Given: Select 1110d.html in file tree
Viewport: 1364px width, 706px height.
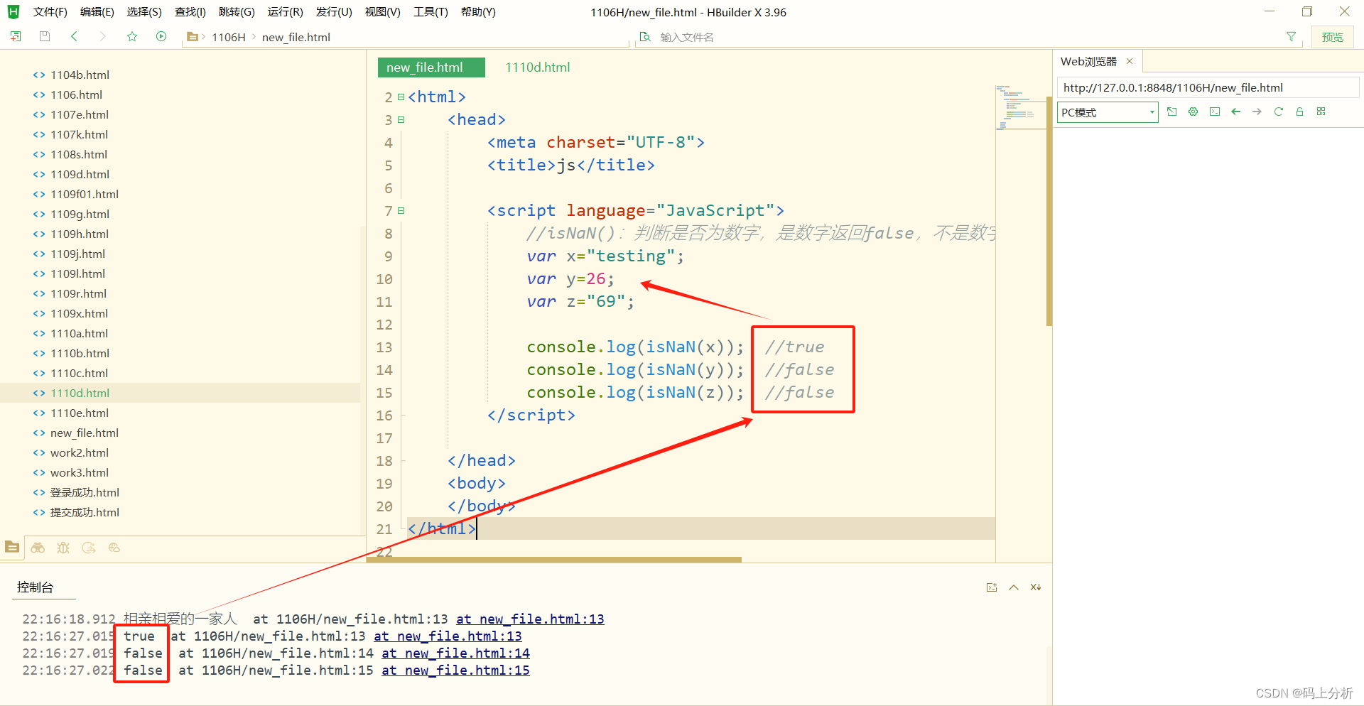Looking at the screenshot, I should [80, 393].
